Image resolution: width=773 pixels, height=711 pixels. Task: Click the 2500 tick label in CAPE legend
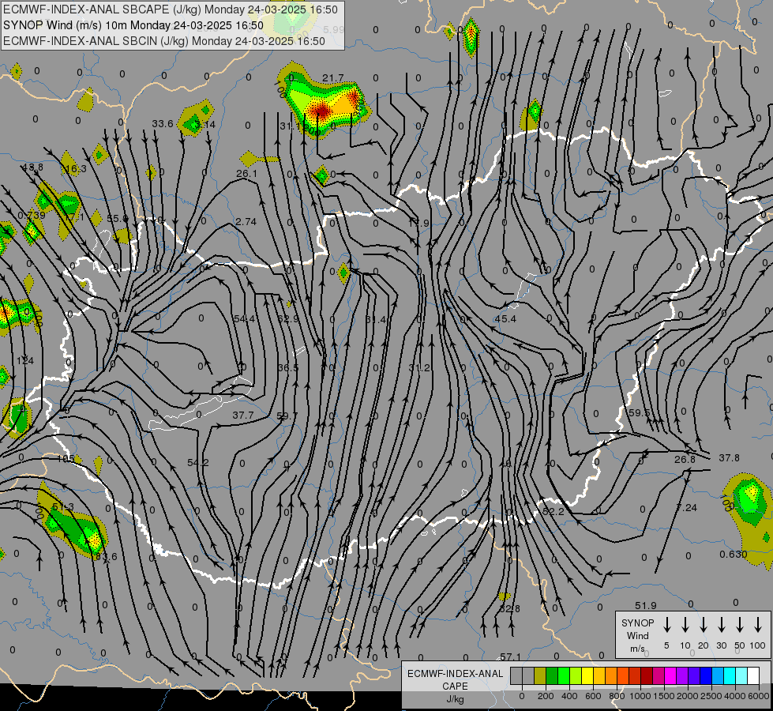(x=711, y=696)
